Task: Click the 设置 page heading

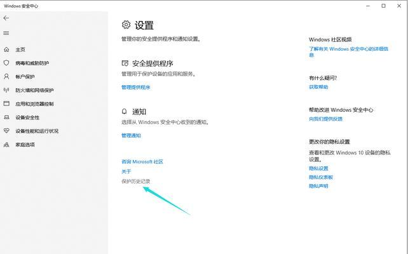Action: pos(144,25)
